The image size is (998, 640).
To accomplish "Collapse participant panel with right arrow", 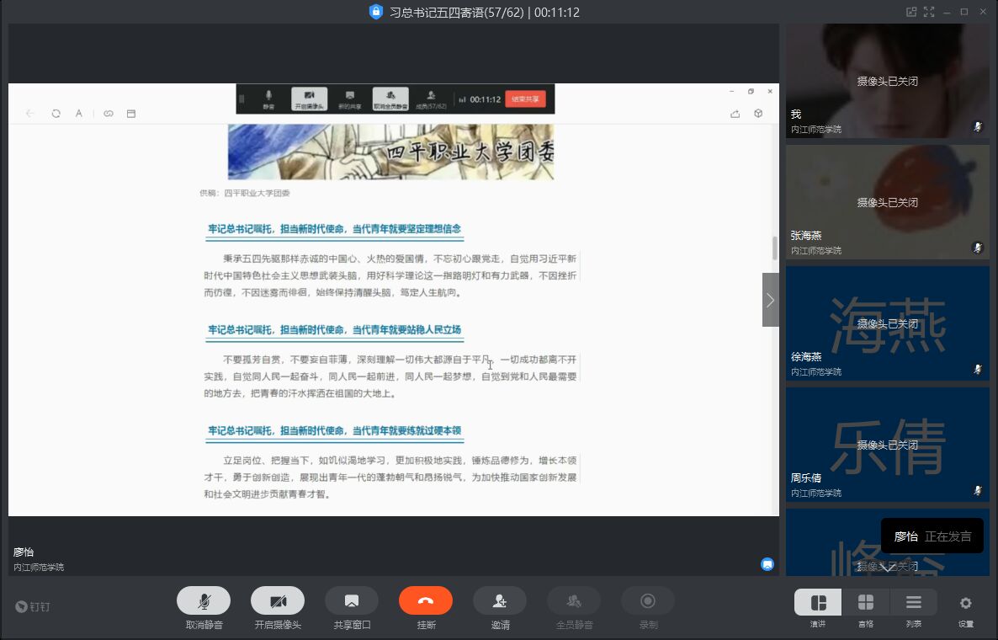I will click(771, 300).
